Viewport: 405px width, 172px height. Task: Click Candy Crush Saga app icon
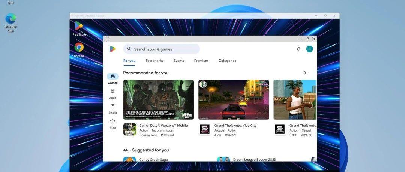[x=129, y=159]
